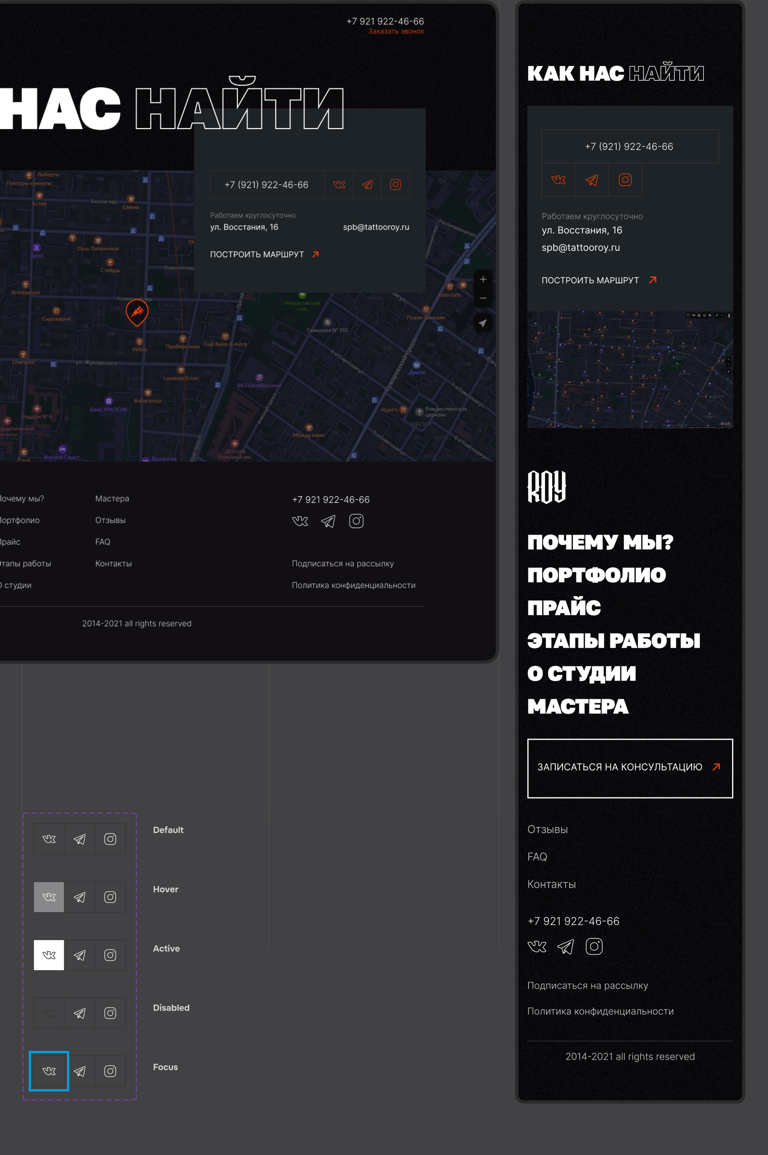This screenshot has height=1155, width=768.
Task: Click orange Telegram icon in desktop contact card
Action: pyautogui.click(x=367, y=185)
